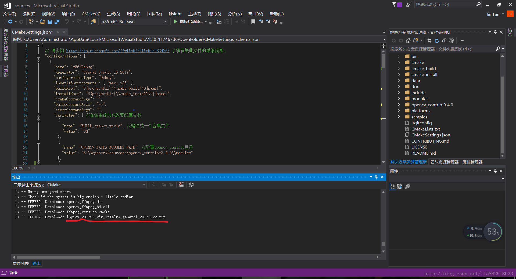Viewport: 516px width, 279px height.
Task: Switch to the 错误列表 tab
Action: (x=21, y=264)
